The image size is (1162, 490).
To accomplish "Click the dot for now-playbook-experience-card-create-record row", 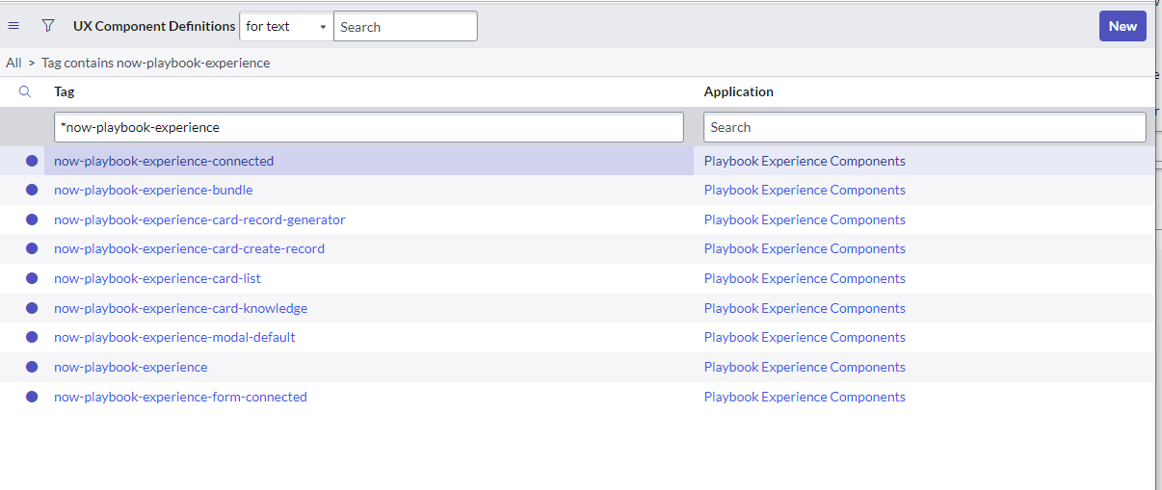I will coord(32,248).
